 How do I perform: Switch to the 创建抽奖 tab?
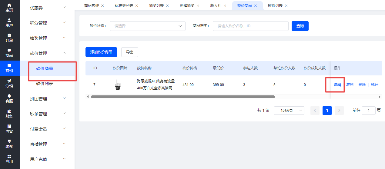pyautogui.click(x=187, y=5)
